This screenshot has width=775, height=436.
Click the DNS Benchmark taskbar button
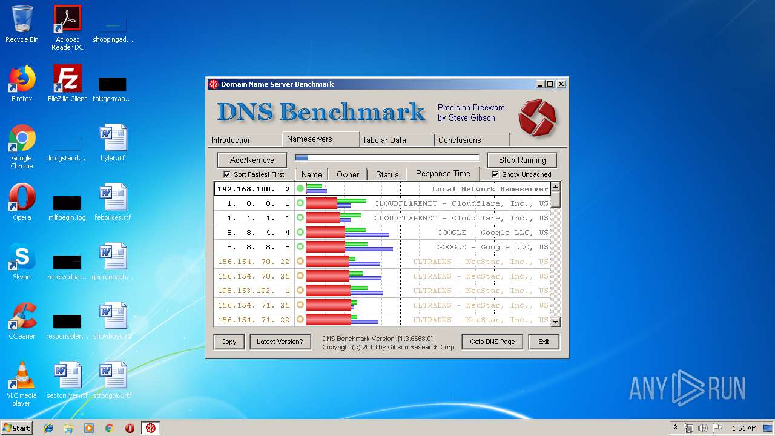pos(151,428)
